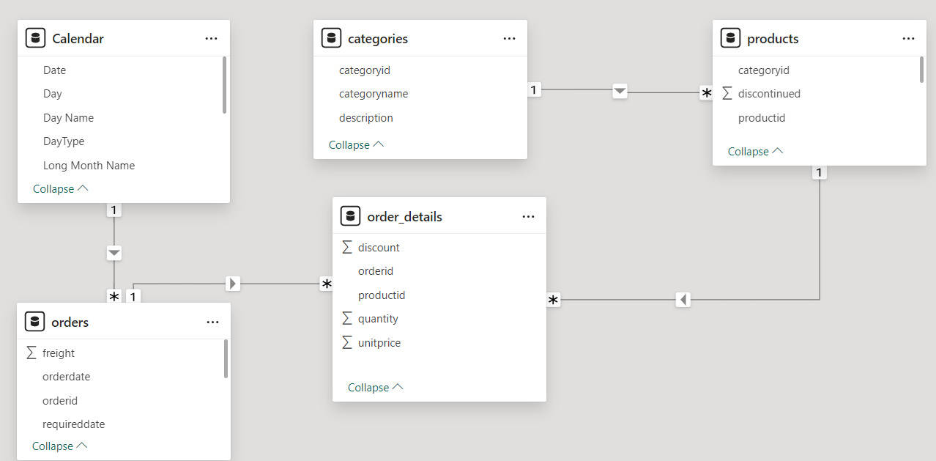Screen dimensions: 936x461
Task: Collapse the Calendar table fields
Action: (61, 189)
